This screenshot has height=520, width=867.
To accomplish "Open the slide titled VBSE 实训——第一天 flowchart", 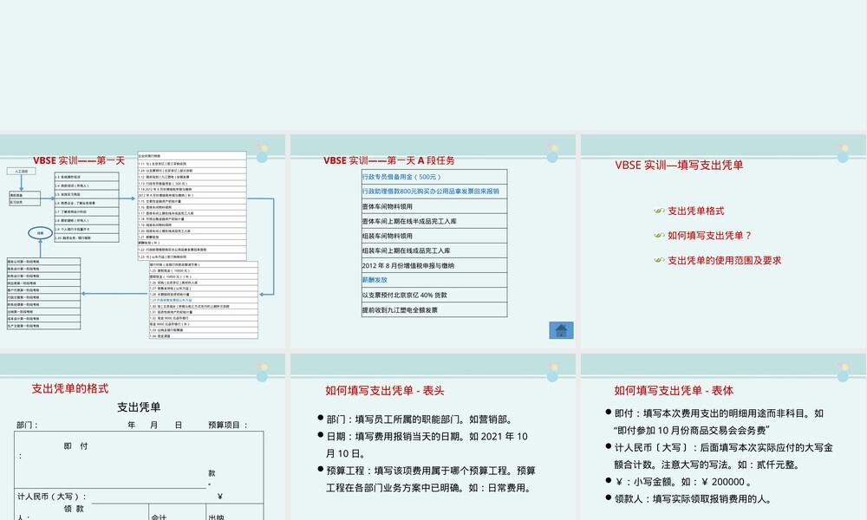I will pyautogui.click(x=143, y=241).
